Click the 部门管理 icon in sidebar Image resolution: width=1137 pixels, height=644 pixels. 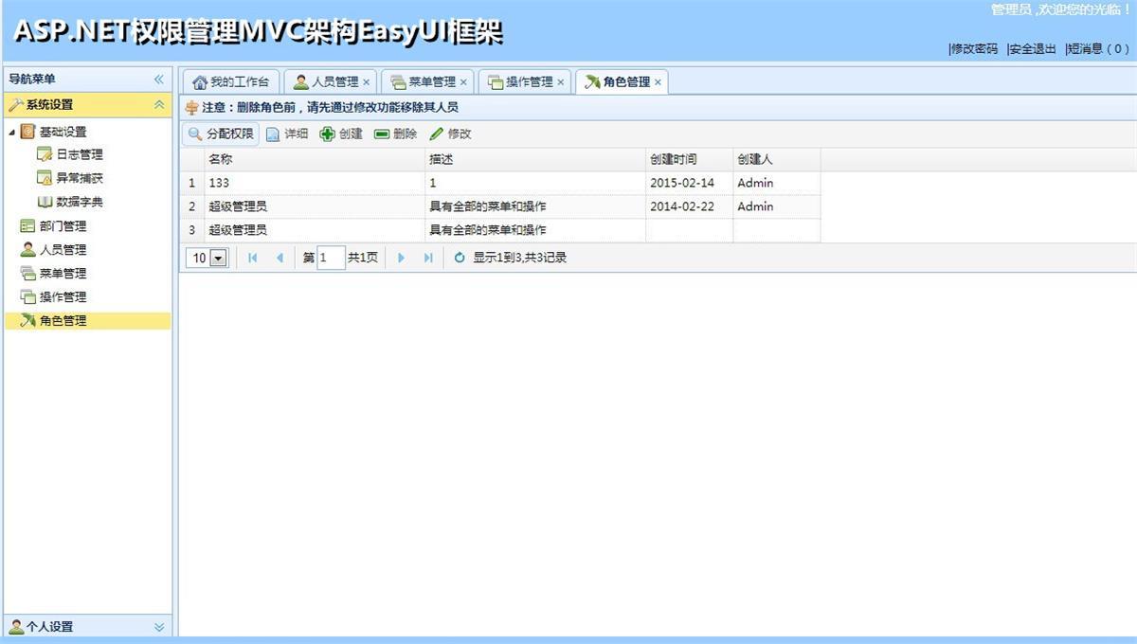(27, 226)
